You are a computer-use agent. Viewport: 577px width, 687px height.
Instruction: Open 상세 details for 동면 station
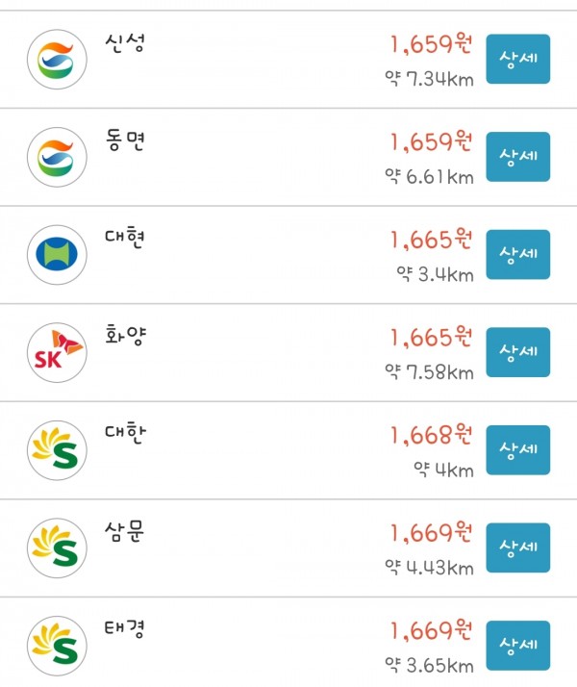[518, 157]
